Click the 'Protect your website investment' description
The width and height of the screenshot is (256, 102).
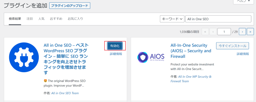click(x=192, y=66)
